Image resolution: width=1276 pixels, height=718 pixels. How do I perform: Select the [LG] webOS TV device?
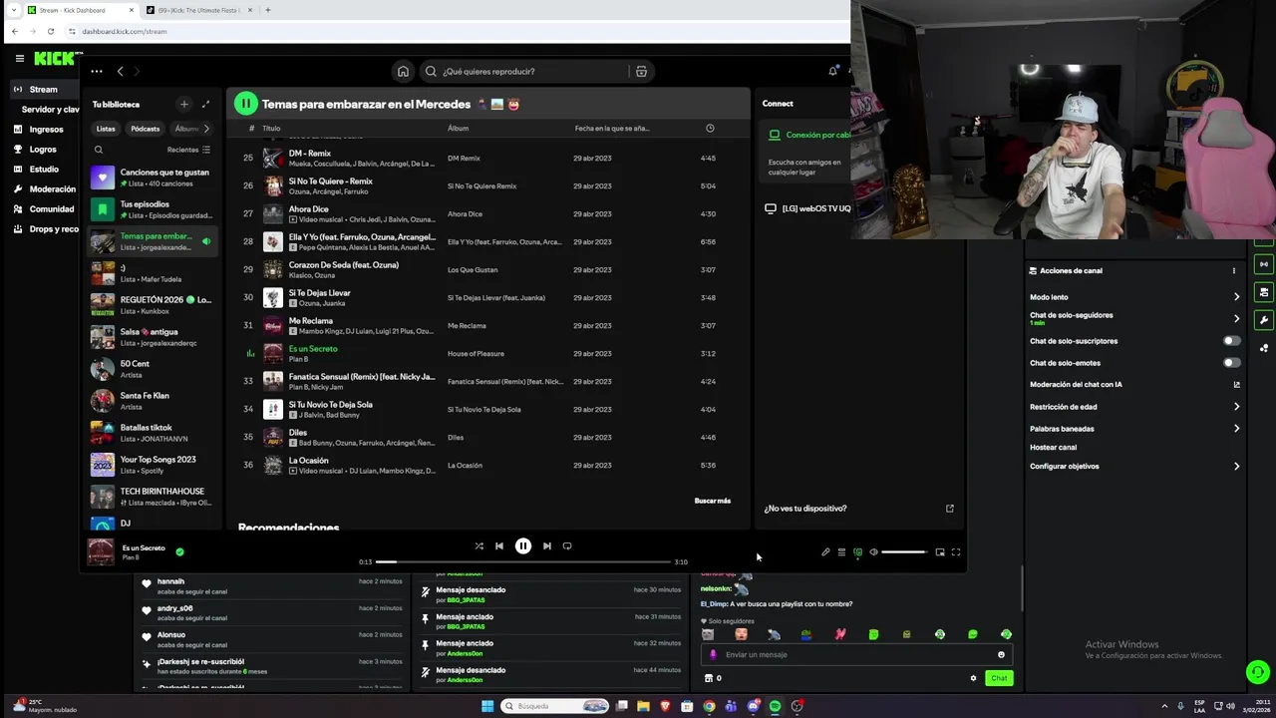807,208
